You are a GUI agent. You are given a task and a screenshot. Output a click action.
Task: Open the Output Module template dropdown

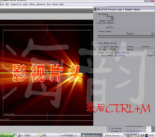(116, 55)
